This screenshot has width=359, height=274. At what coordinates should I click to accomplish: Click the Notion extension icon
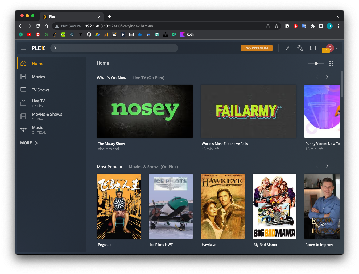tap(287, 26)
